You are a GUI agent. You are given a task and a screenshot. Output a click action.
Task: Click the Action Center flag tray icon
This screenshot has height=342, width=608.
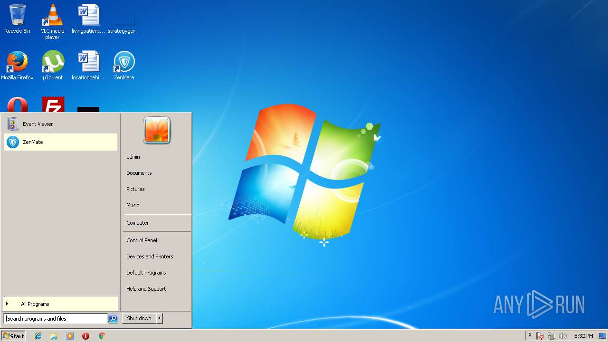(540, 336)
